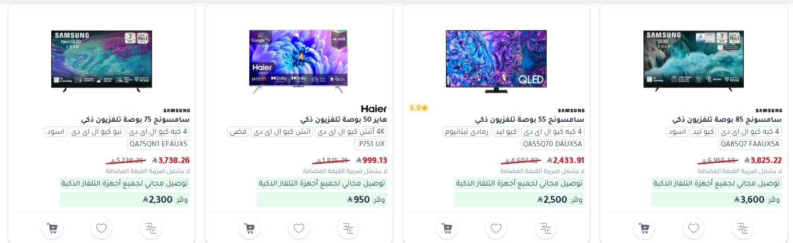Open Samsung 85 inch QLED product image

tap(693, 61)
